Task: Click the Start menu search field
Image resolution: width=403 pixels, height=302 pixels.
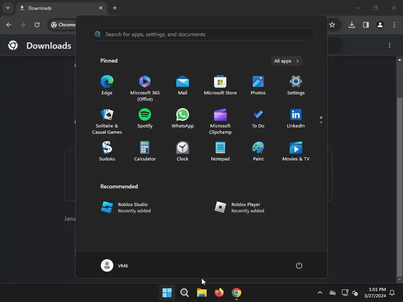Action: [x=201, y=34]
